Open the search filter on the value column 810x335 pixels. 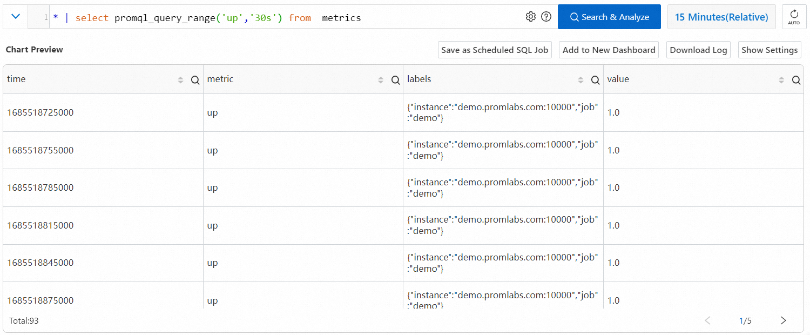tap(796, 79)
